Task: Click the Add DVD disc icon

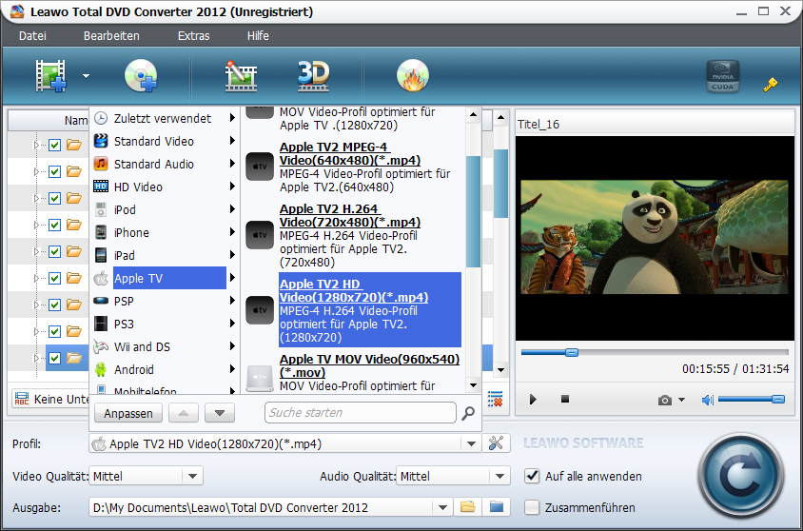Action: click(141, 76)
